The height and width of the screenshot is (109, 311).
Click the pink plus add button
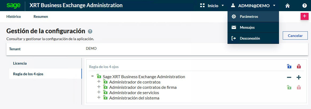(x=304, y=16)
